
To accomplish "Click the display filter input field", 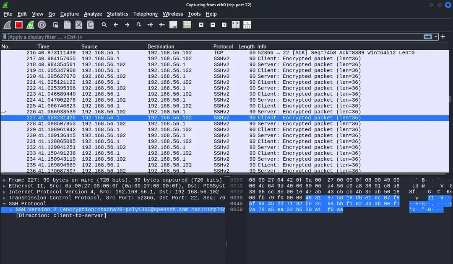I will point(215,37).
